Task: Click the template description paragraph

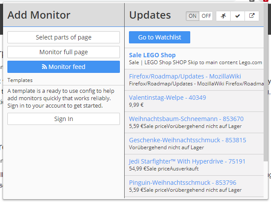Action: [x=61, y=98]
